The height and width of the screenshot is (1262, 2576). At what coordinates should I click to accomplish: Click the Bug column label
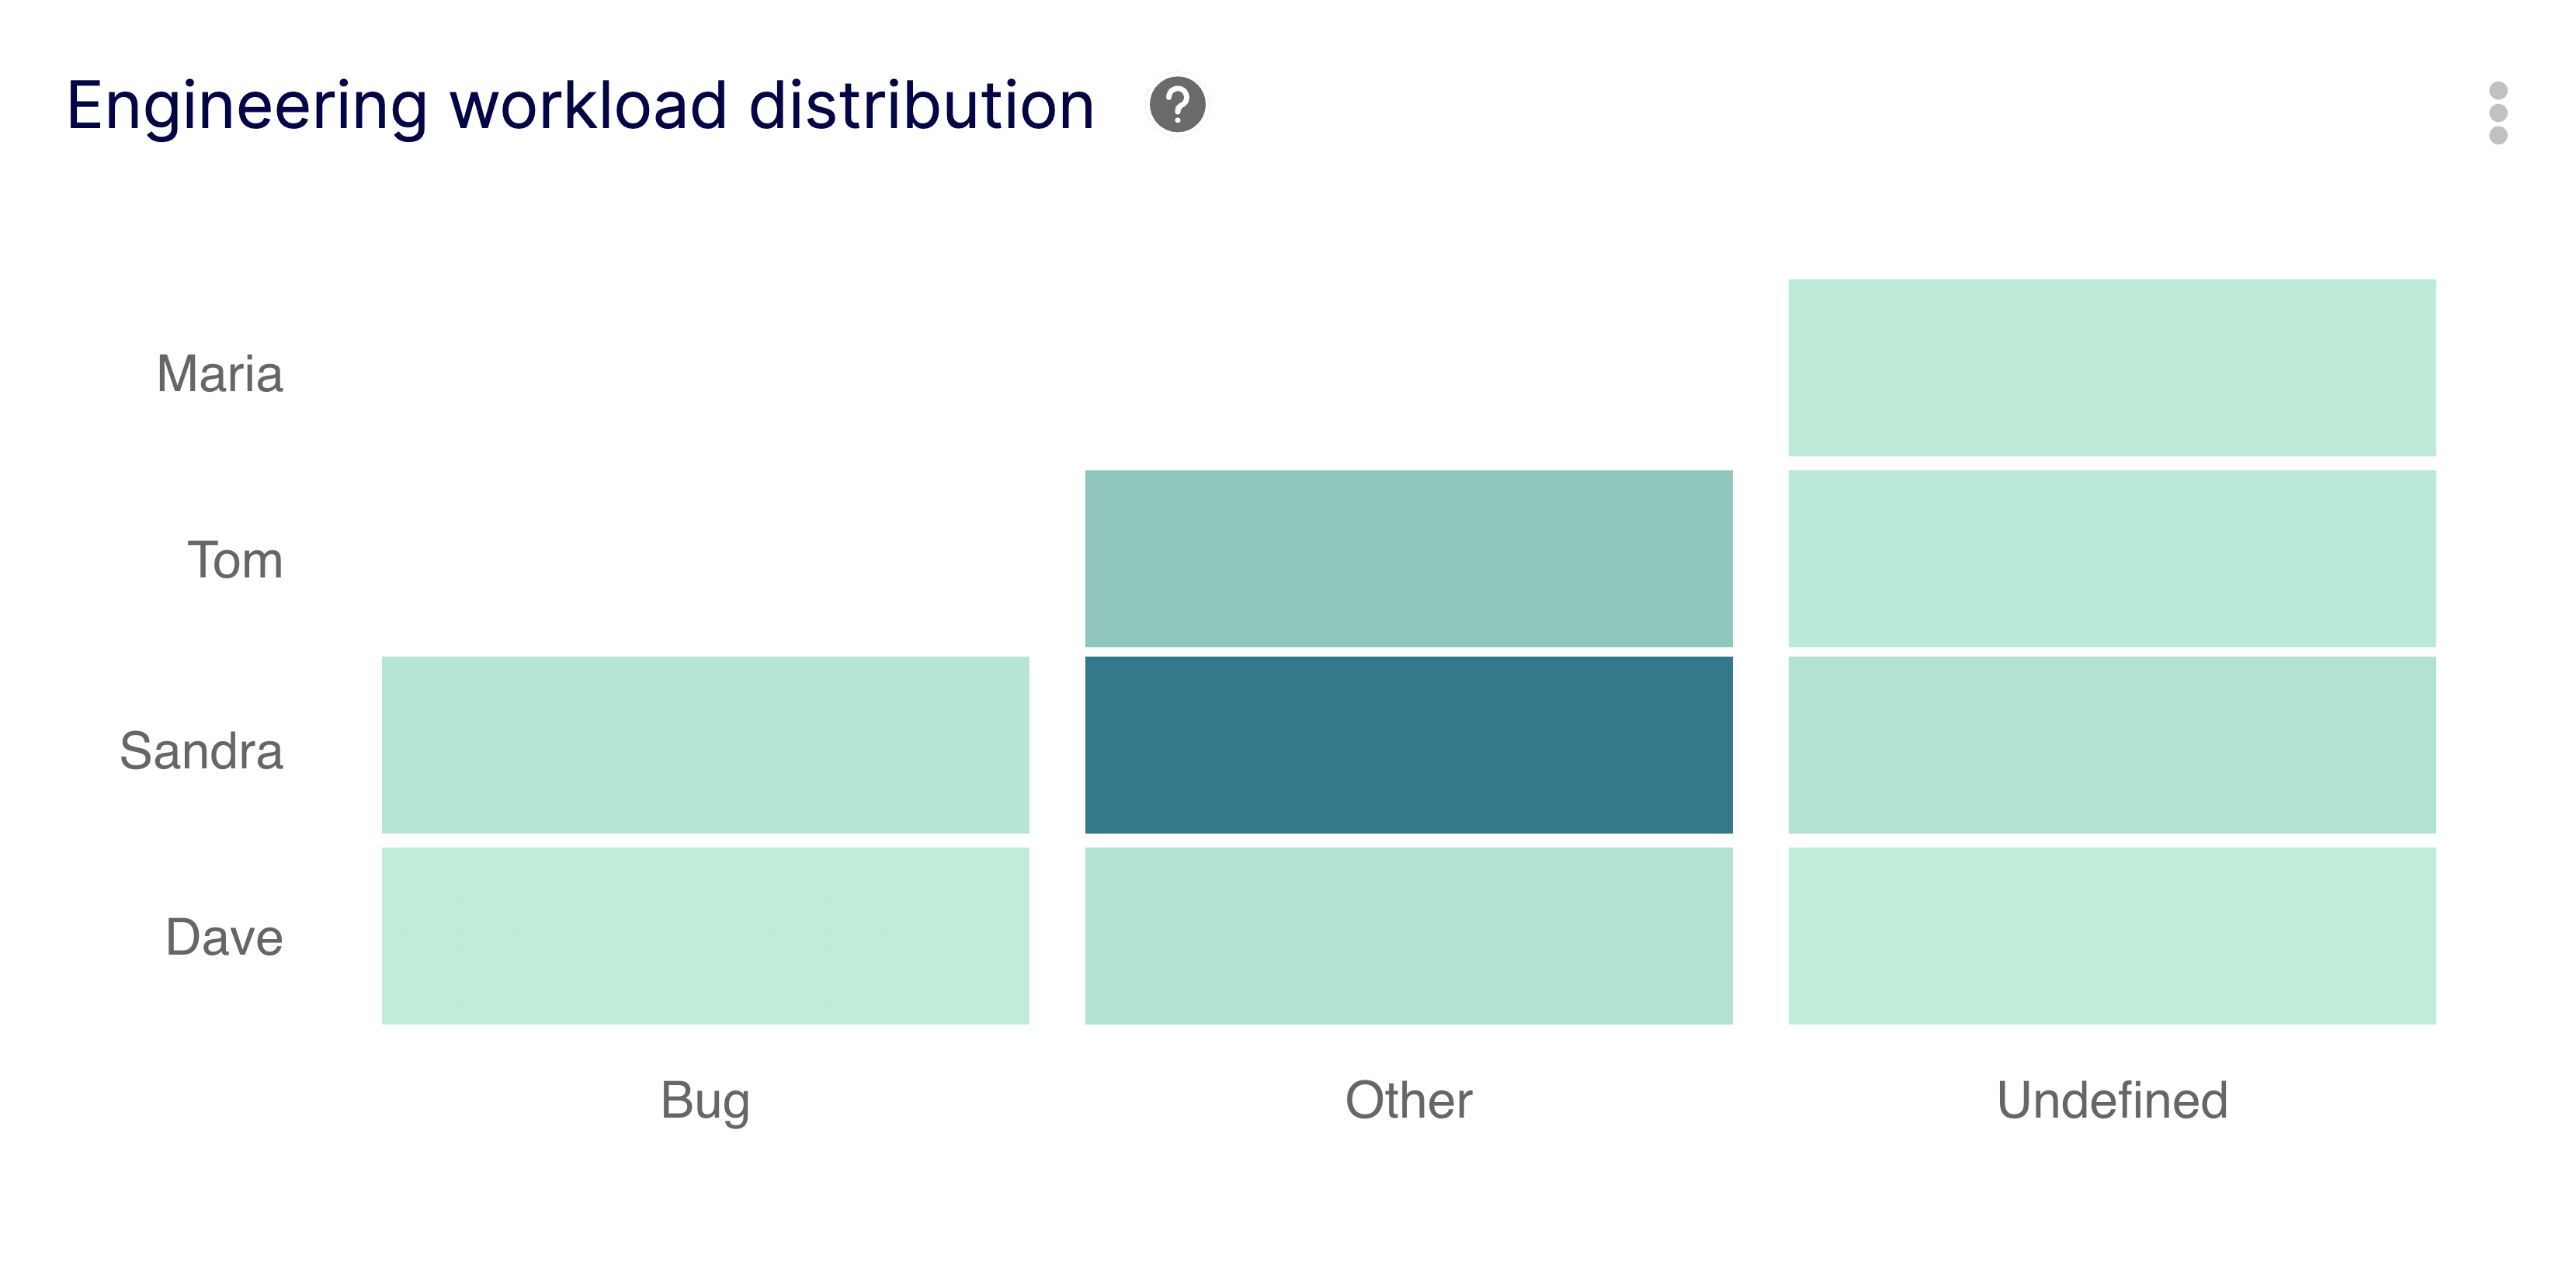[705, 1100]
